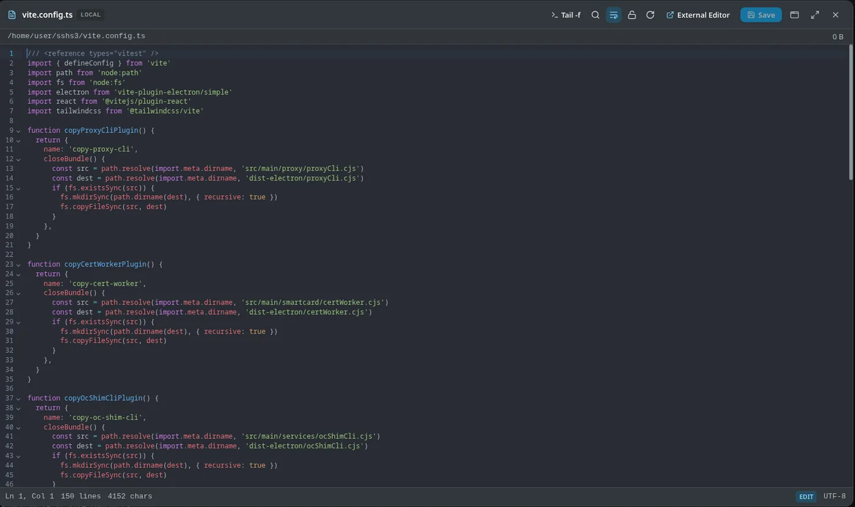Save the file with Save button

click(x=760, y=15)
